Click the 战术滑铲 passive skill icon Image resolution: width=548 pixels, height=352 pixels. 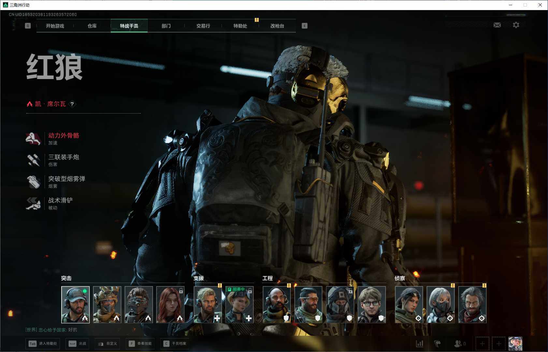[x=33, y=203]
